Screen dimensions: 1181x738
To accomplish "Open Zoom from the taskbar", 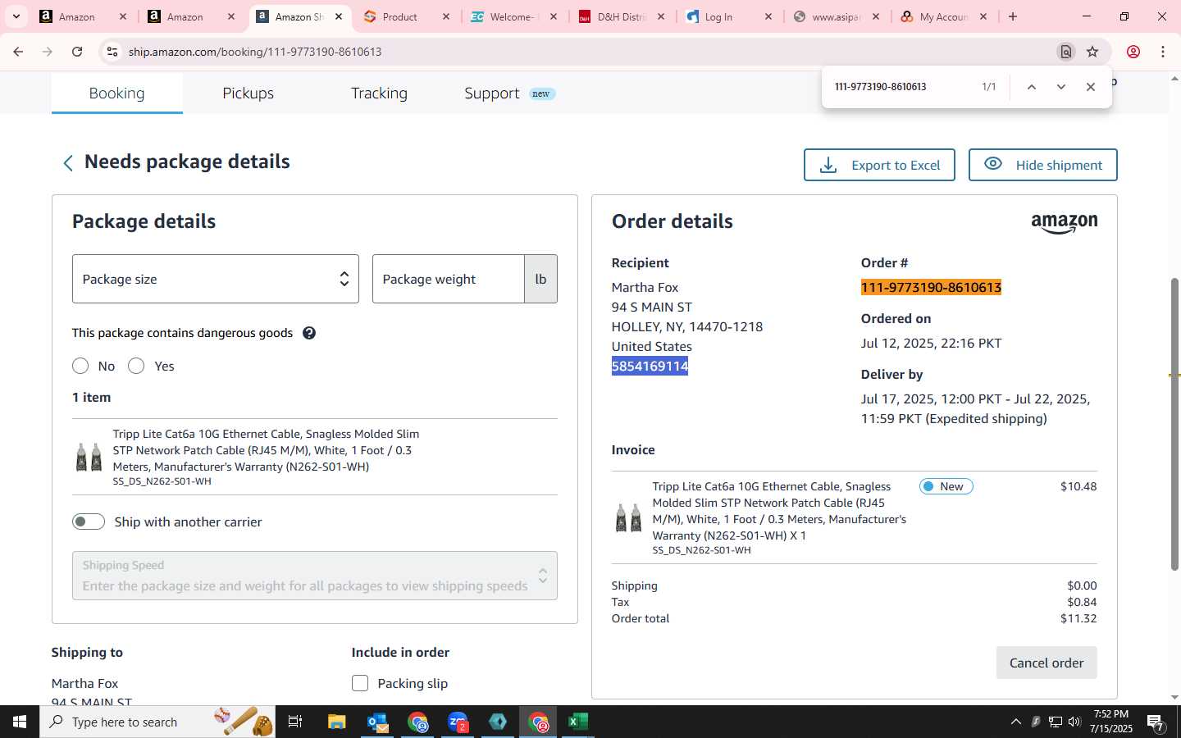I will (x=458, y=722).
